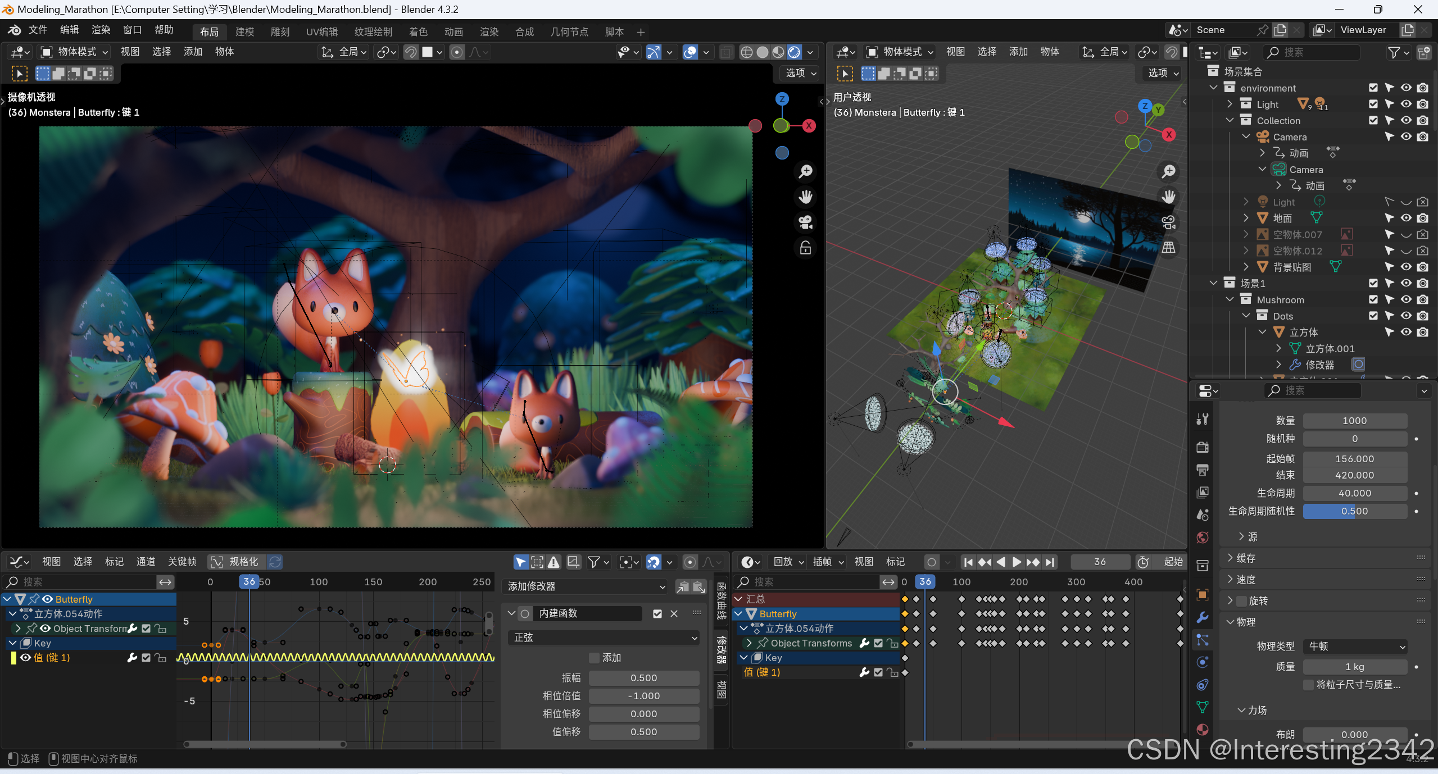Screen dimensions: 1438x774
Task: Jump to the timeline's first frame
Action: (x=968, y=562)
